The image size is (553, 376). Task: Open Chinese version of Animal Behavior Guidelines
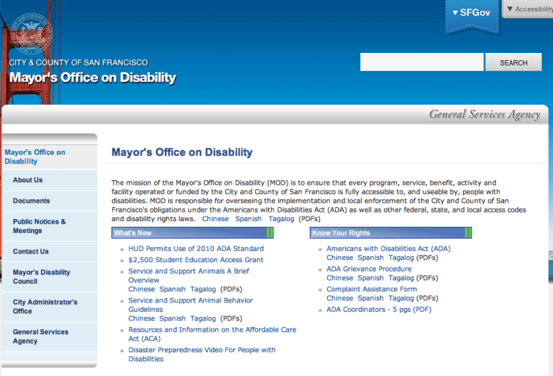(141, 318)
